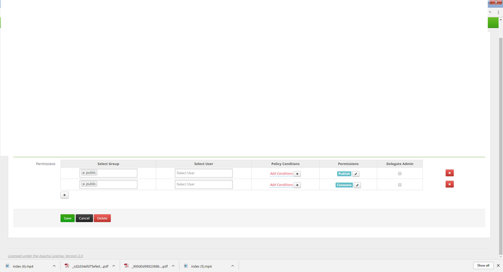Edit the Consume permission with the pencil icon
Viewport: 503px width, 272px height.
pyautogui.click(x=357, y=185)
